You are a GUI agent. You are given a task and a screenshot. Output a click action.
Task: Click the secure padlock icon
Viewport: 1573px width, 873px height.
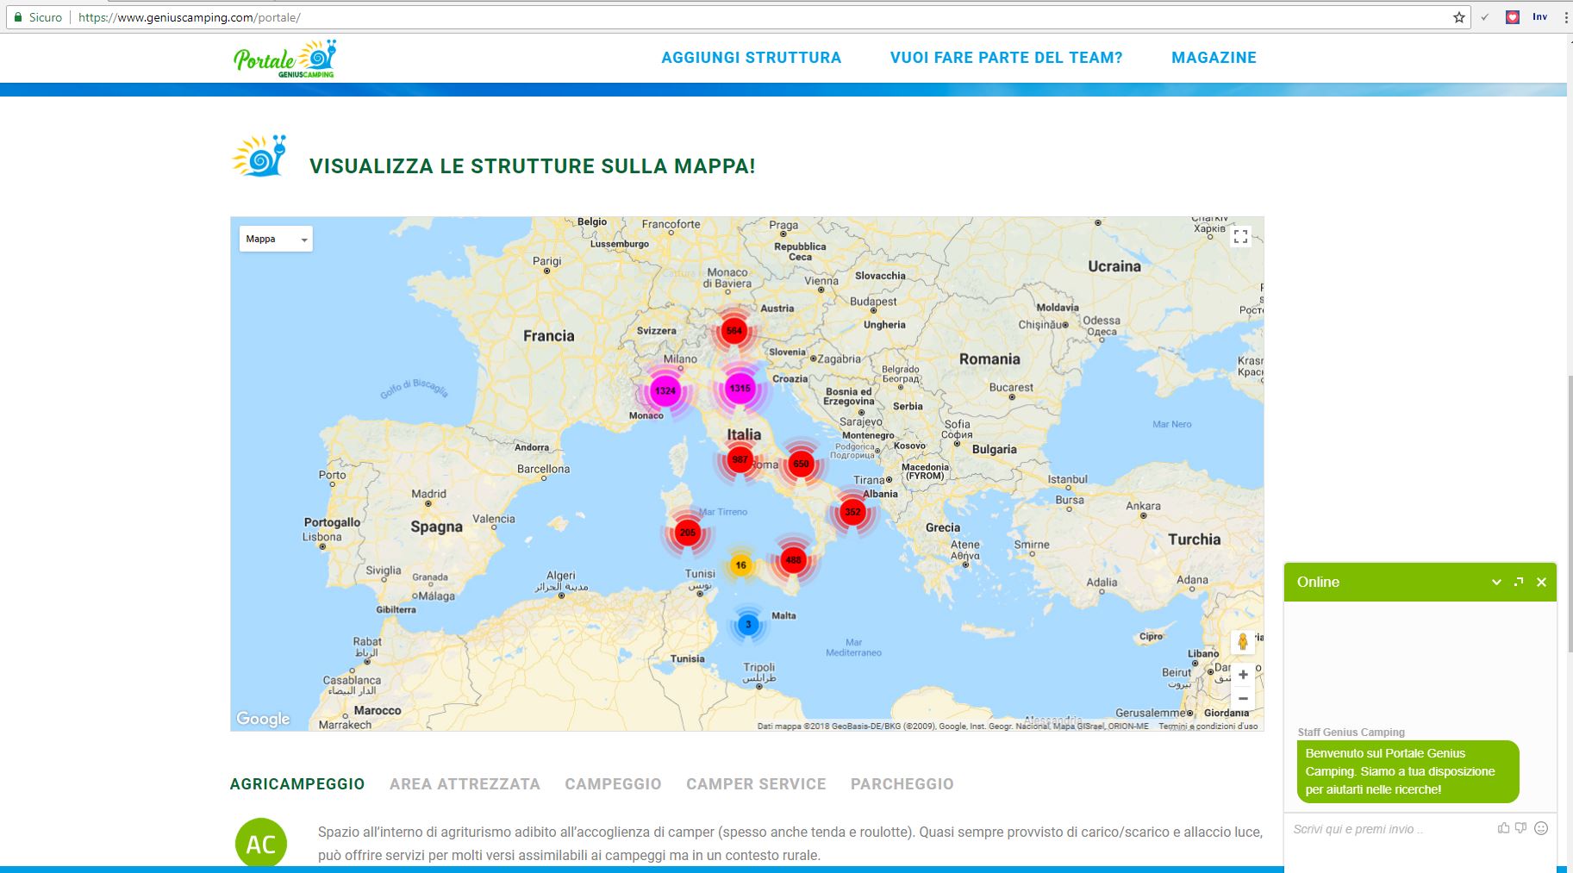(x=18, y=17)
